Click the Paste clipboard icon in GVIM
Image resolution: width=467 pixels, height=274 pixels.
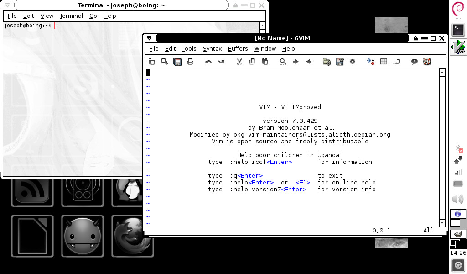tap(265, 61)
